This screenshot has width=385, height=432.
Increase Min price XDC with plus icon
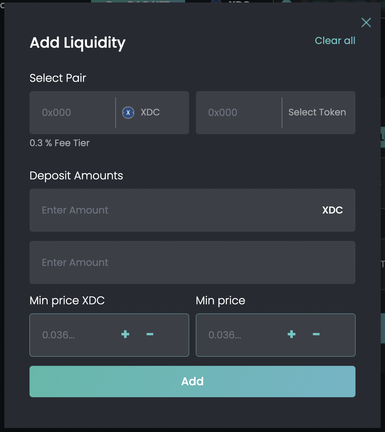(x=125, y=334)
